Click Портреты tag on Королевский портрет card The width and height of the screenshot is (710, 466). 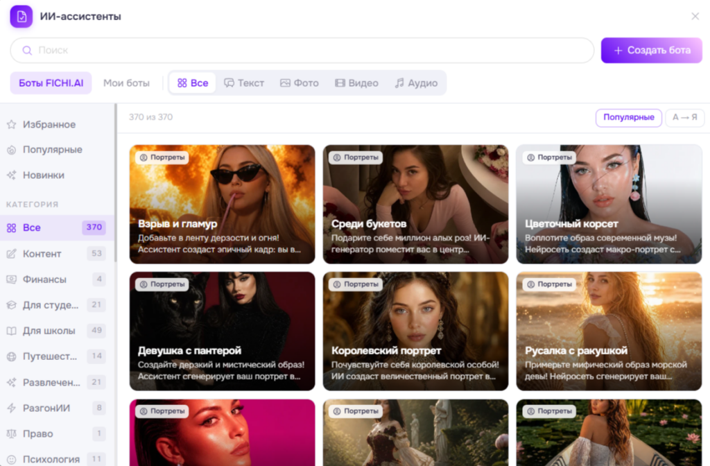click(x=356, y=284)
